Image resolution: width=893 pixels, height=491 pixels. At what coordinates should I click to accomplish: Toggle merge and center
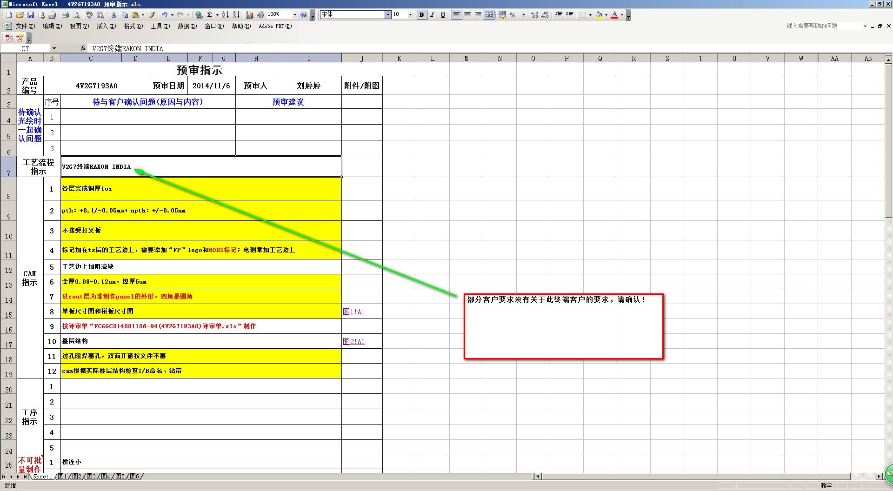point(489,15)
